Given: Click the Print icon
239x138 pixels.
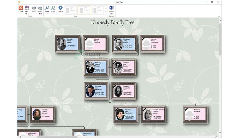Looking at the screenshot, I should click(x=34, y=8).
